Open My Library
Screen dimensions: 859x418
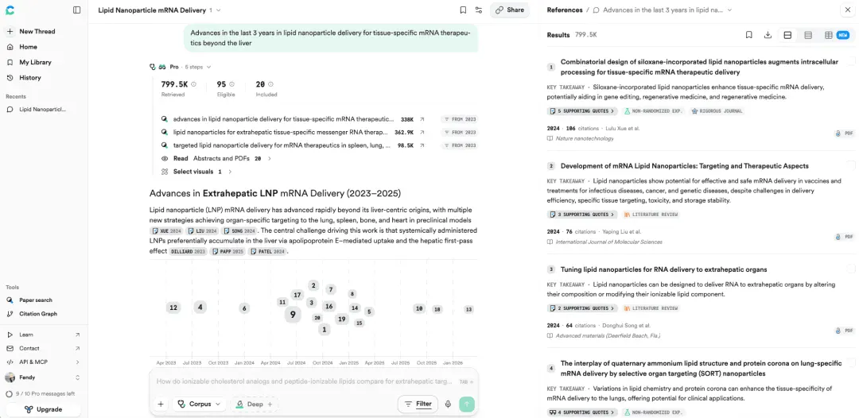35,62
